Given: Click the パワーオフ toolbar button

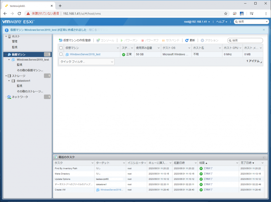Looking at the screenshot, I should pyautogui.click(x=150, y=40).
